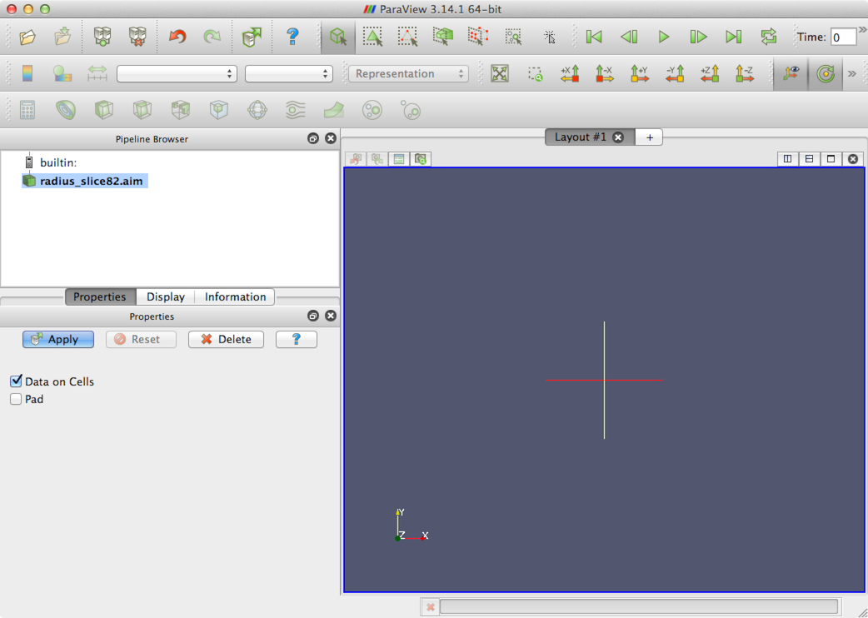The height and width of the screenshot is (618, 868).
Task: Toggle the color legend visibility icon
Action: click(x=27, y=73)
